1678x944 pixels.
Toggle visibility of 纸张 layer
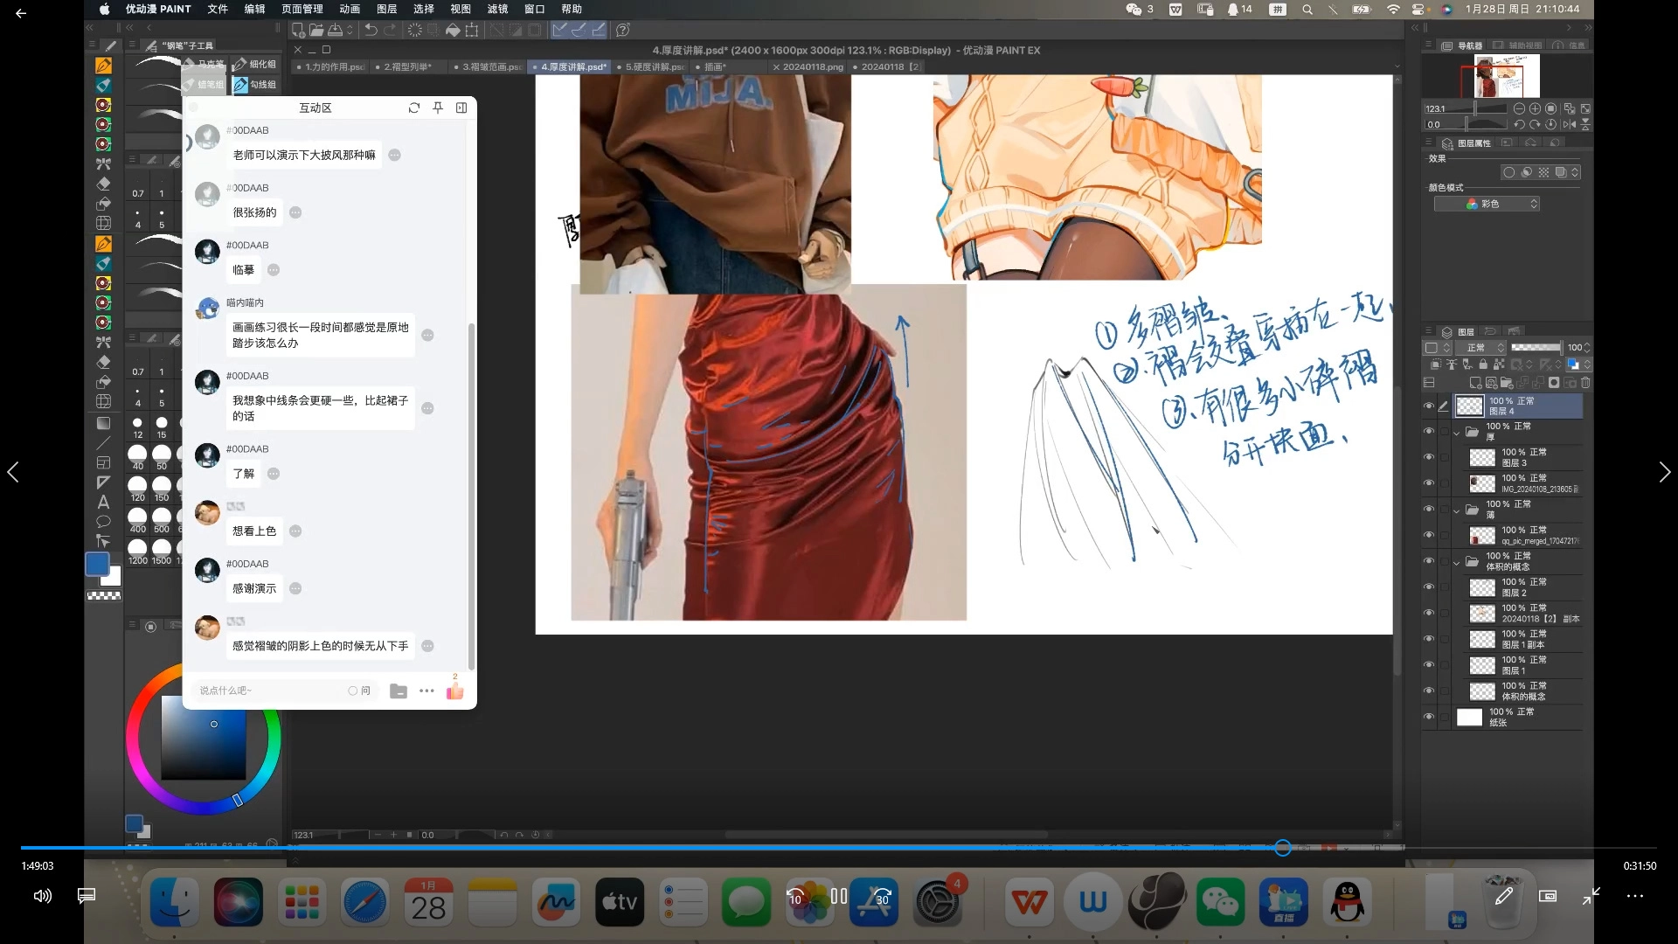coord(1429,717)
